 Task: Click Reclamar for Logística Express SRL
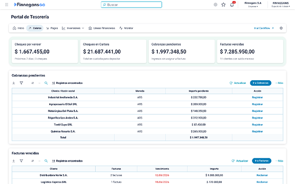pyautogui.click(x=262, y=182)
